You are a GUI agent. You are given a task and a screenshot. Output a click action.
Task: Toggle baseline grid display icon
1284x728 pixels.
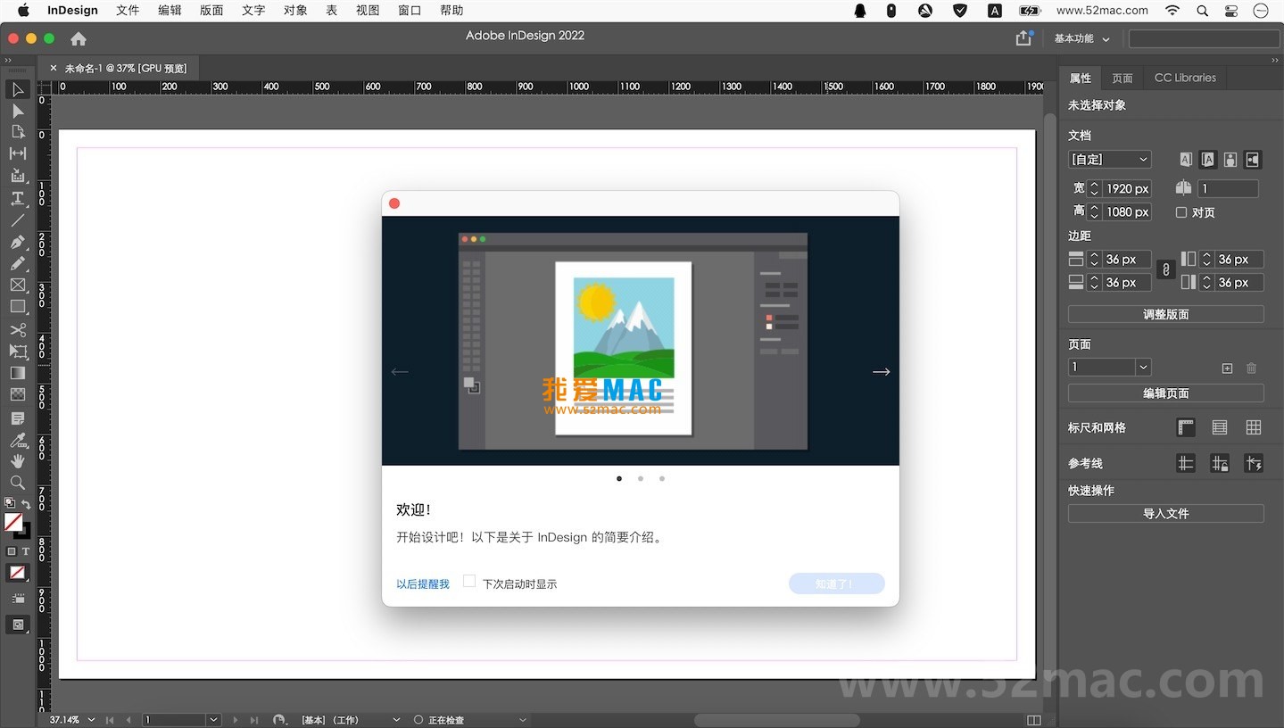1220,427
